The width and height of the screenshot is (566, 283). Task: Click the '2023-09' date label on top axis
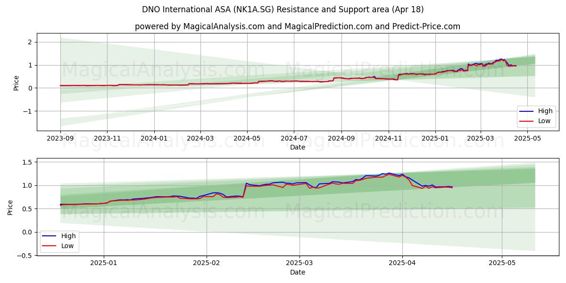click(60, 139)
